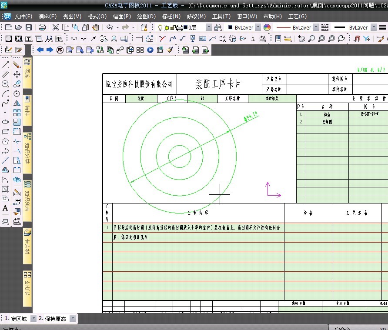The height and width of the screenshot is (330, 388).
Task: Click the Undo arrow icon
Action: coord(110,27)
